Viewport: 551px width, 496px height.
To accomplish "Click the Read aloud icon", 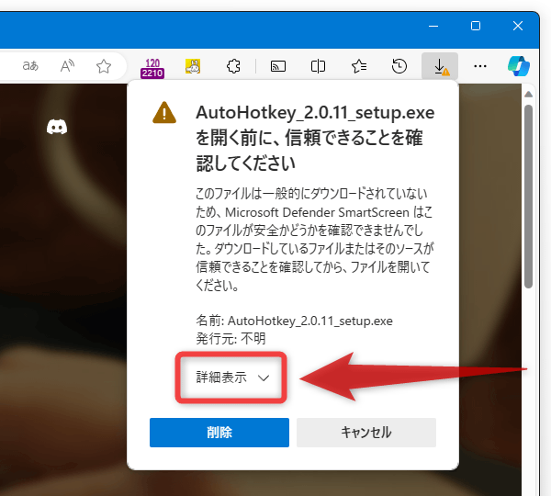I will 67,66.
